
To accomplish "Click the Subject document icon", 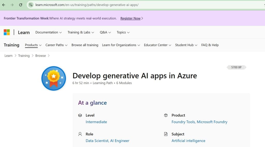I will (166, 134).
